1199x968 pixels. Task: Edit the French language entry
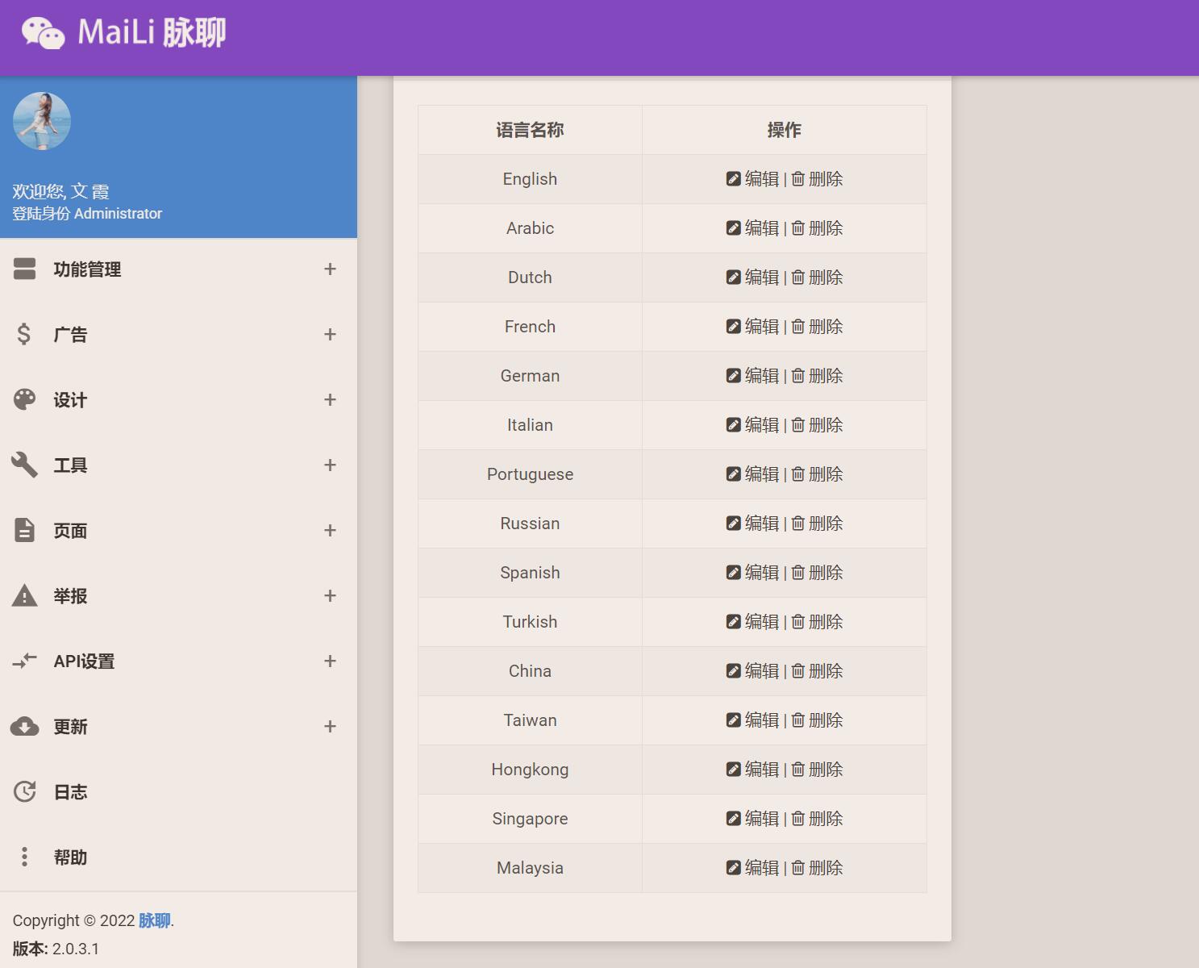(752, 327)
